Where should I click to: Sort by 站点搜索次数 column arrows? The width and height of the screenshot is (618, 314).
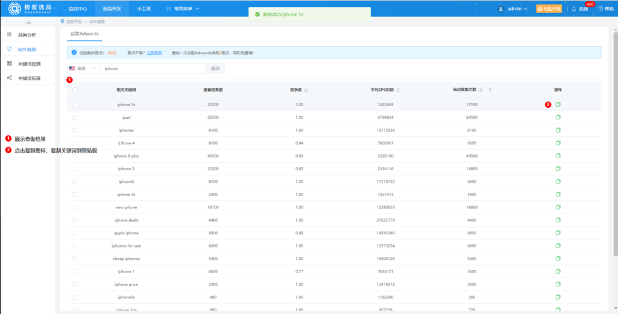(x=490, y=90)
